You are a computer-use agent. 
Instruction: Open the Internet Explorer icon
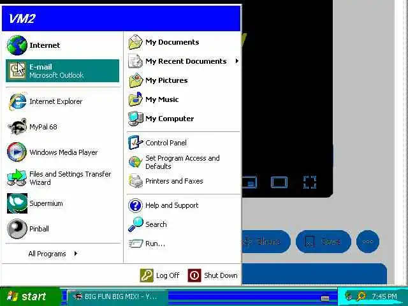pos(17,101)
